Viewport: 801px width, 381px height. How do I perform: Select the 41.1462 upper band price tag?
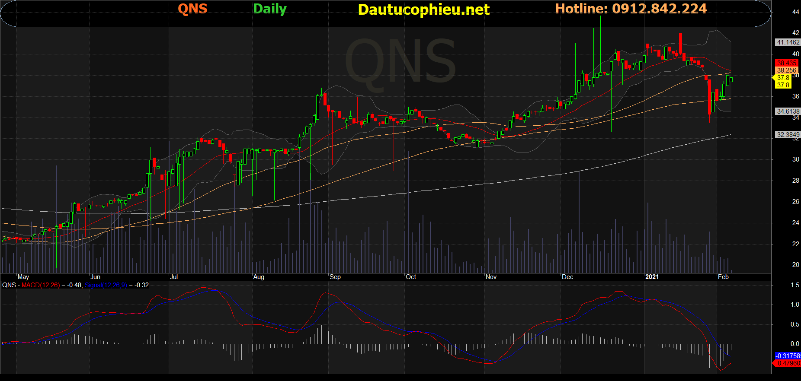(788, 42)
